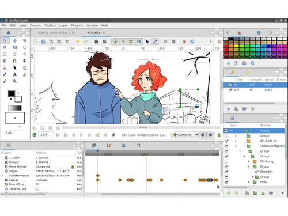Select the Smooth Move tool
Screen dimensions: 288x216
click(x=15, y=41)
